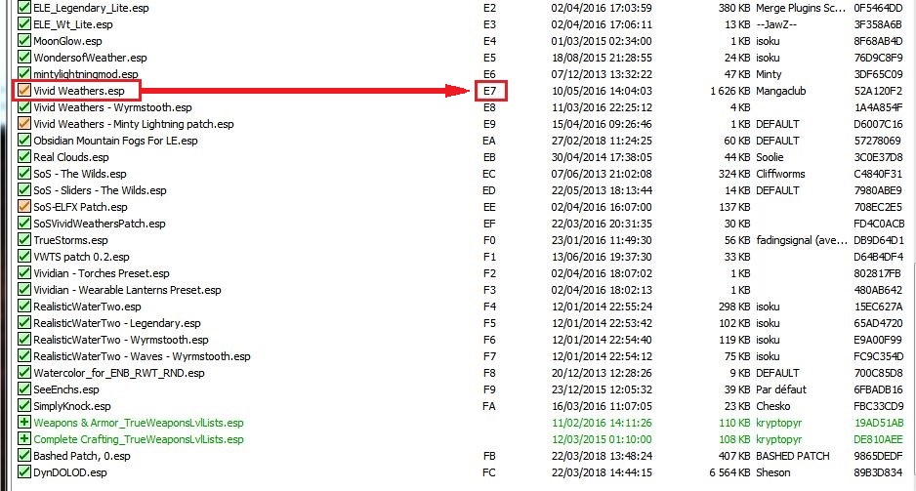The height and width of the screenshot is (491, 916).
Task: Toggle the Bashed Patch, 0.esp checkbox
Action: pyautogui.click(x=24, y=456)
